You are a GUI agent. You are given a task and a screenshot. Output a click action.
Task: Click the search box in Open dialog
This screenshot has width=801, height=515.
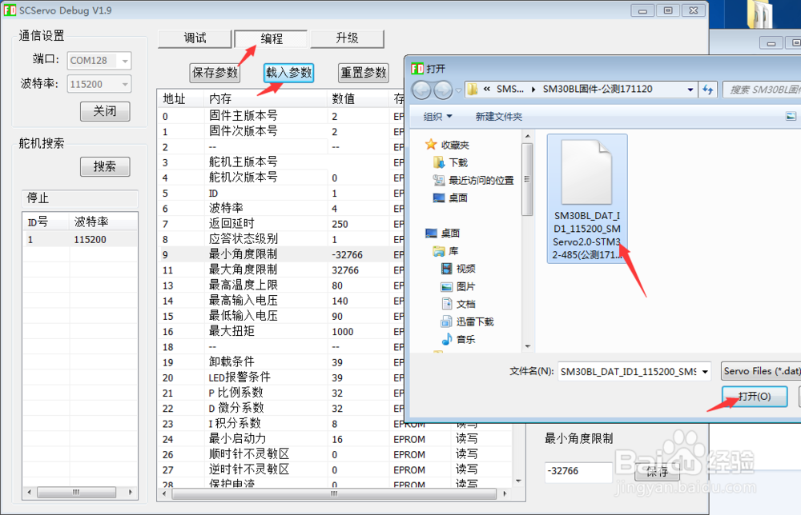pos(763,90)
